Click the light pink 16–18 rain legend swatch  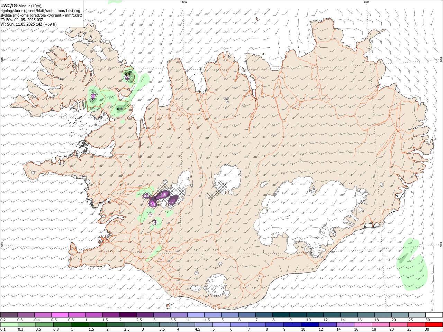363,324
